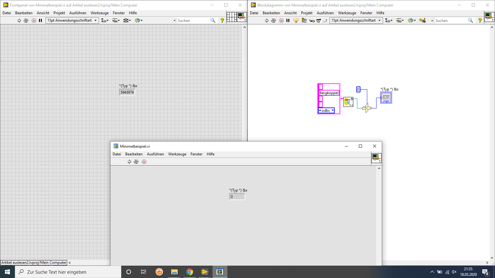The width and height of the screenshot is (495, 278).
Task: Open Resize Objects dropdown in the Frontpanel window
Action: tap(127, 20)
